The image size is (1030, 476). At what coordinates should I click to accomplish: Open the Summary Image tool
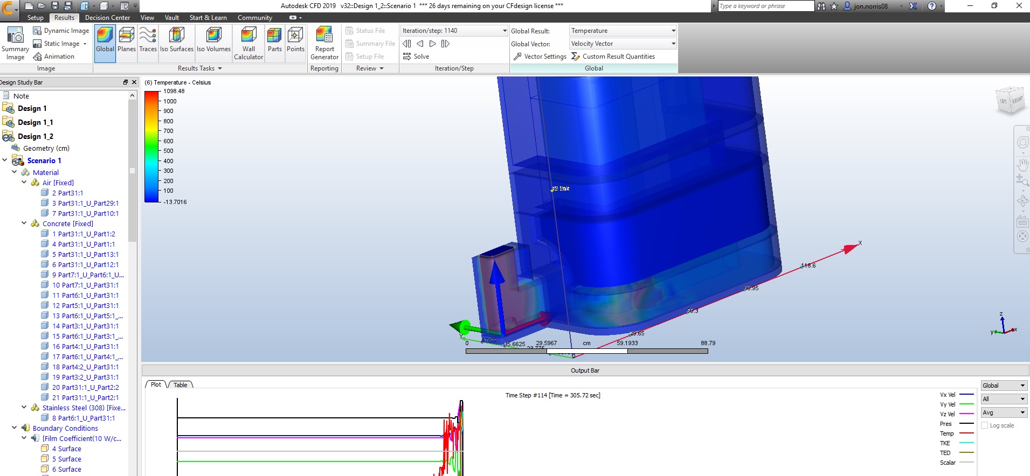tap(15, 44)
